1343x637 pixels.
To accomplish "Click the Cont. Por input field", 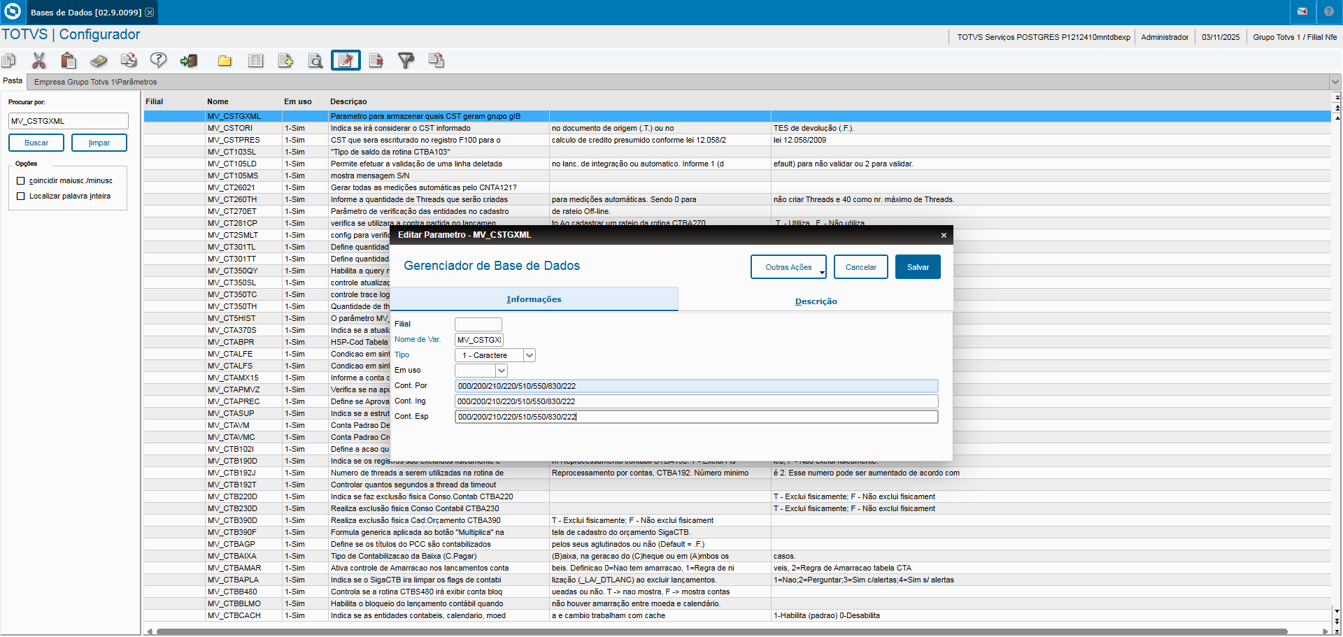I will [x=696, y=386].
